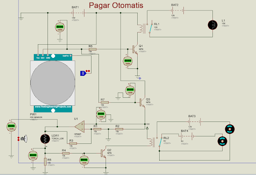Select the BAT1 battery symbol
256x175 pixels.
[78, 13]
